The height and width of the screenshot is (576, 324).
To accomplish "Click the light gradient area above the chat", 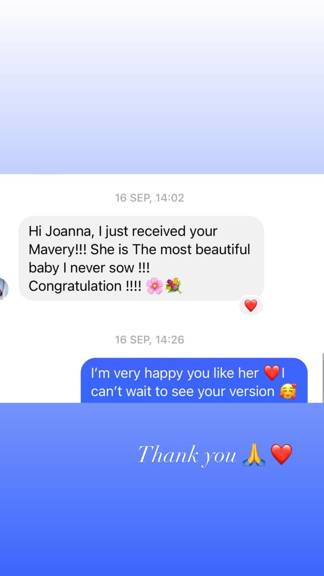I will tap(162, 87).
